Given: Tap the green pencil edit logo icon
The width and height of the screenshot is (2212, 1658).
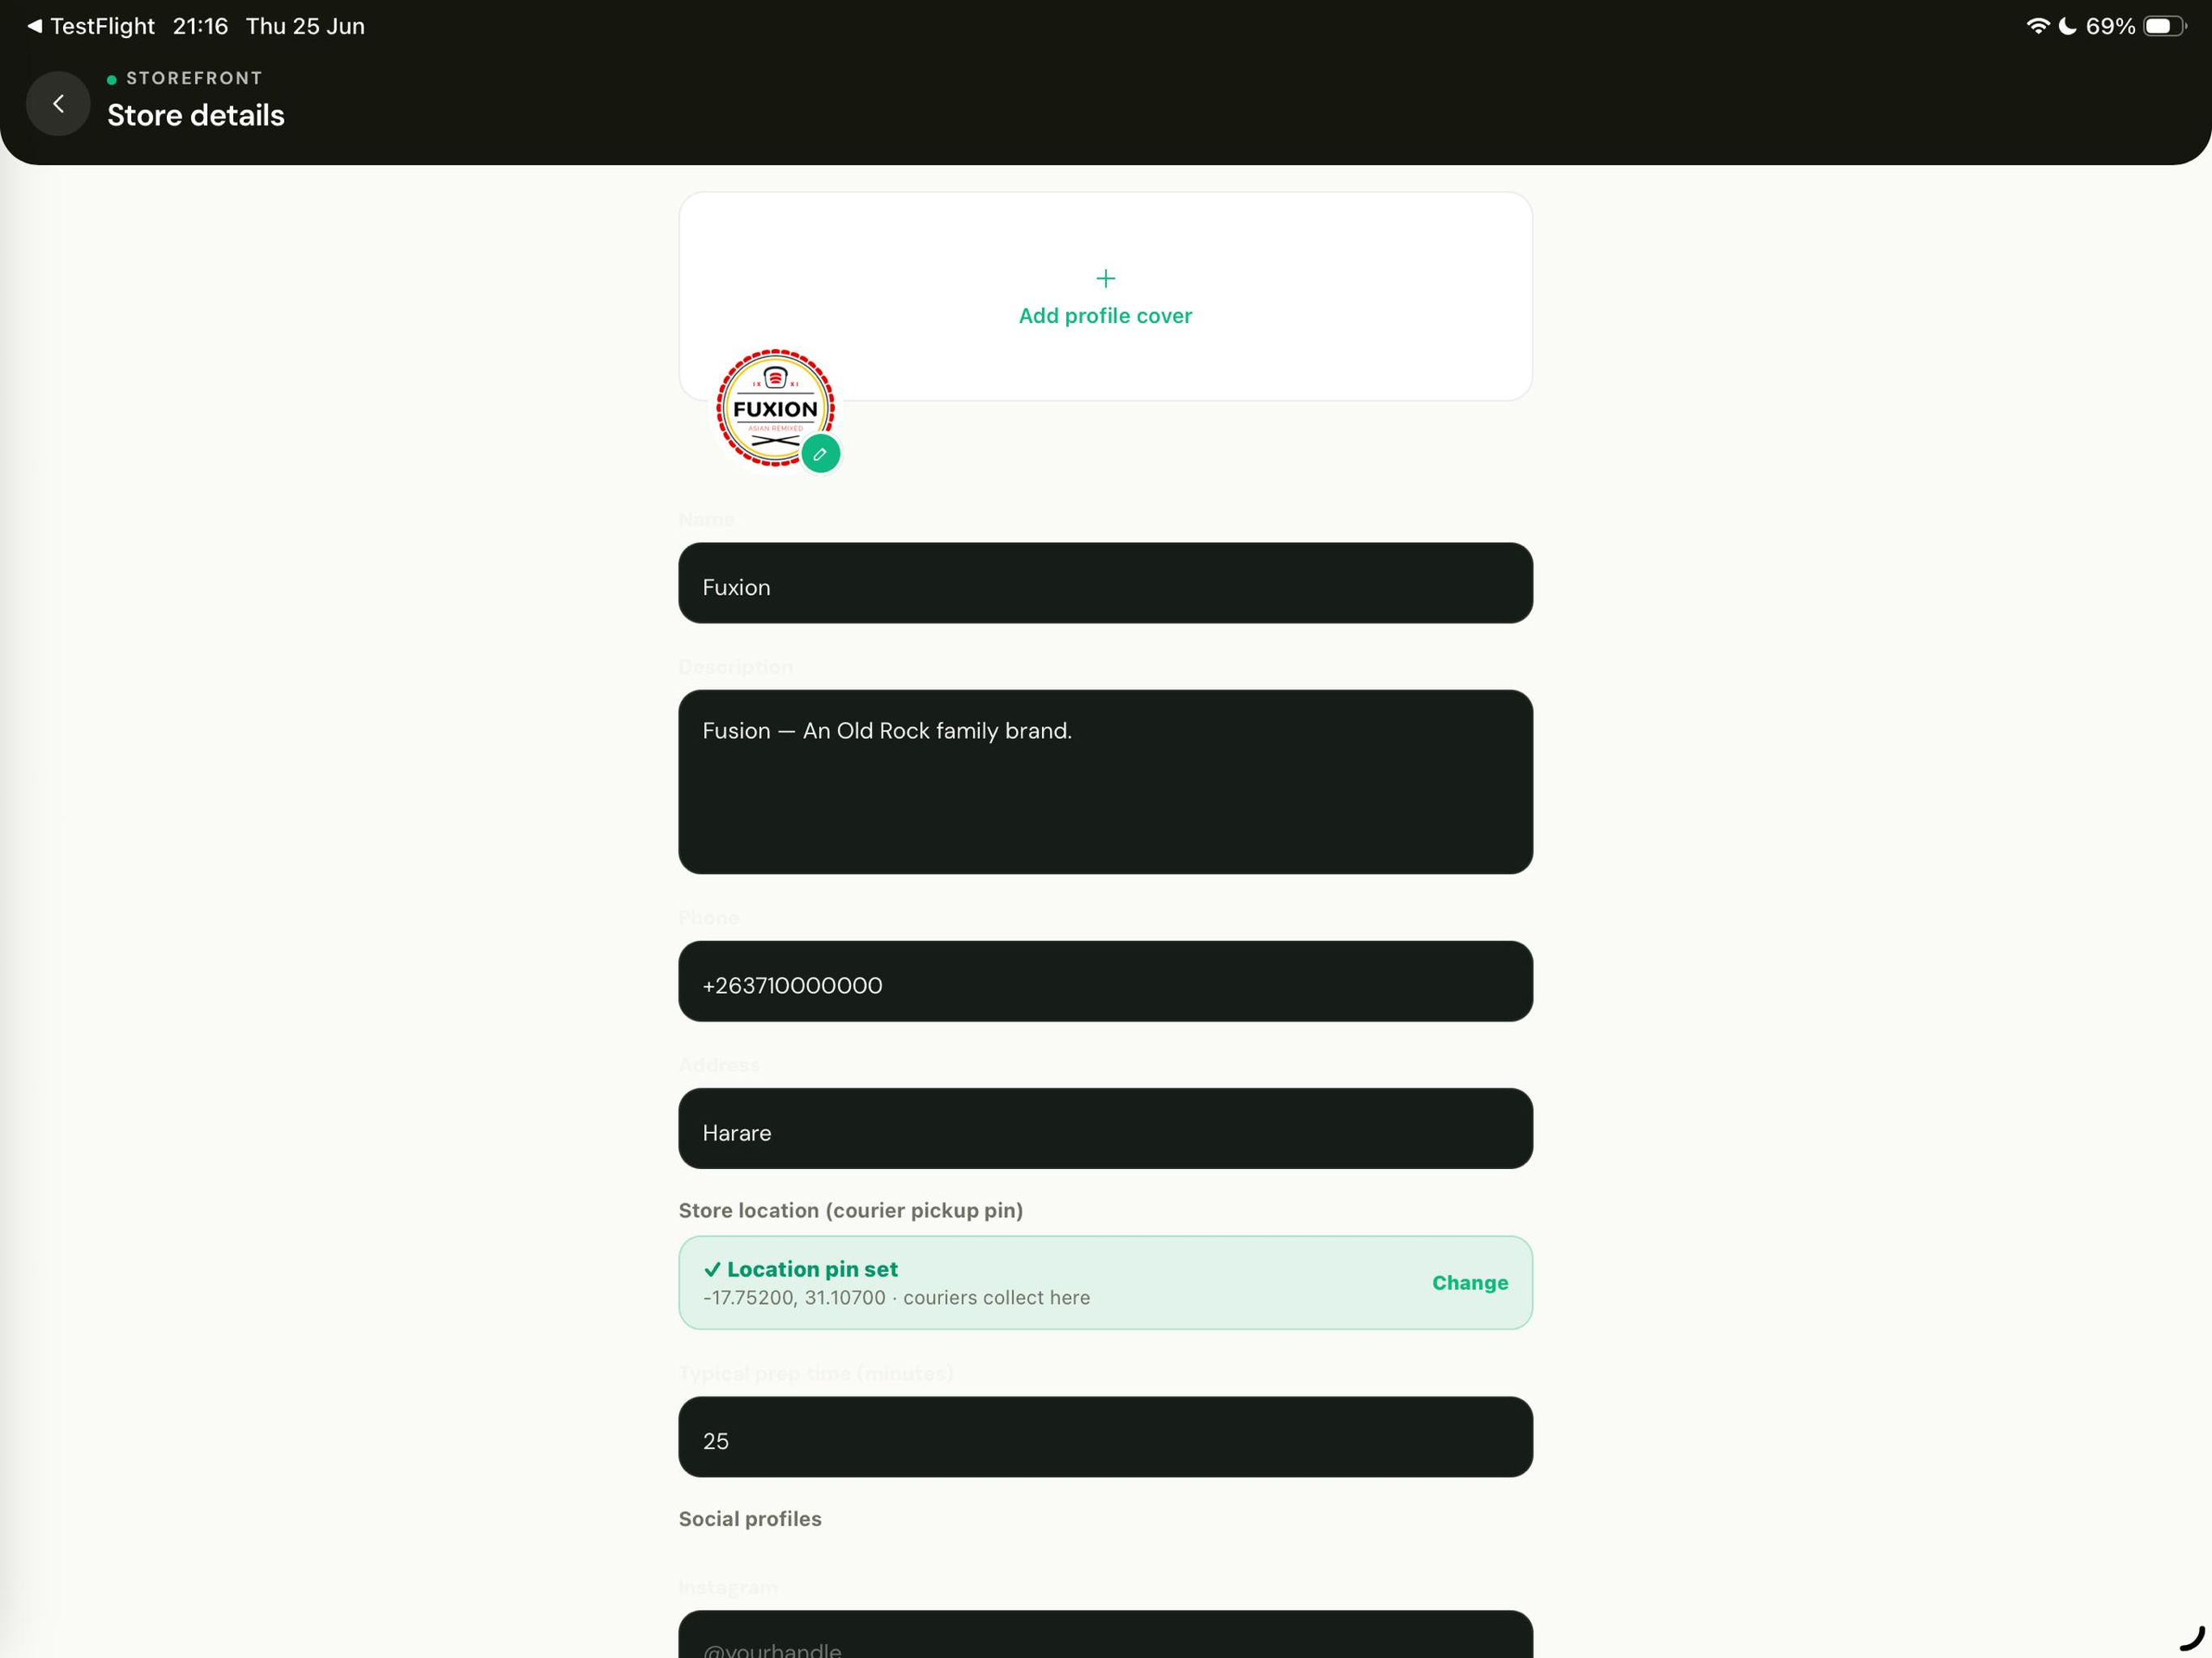Looking at the screenshot, I should click(x=820, y=454).
